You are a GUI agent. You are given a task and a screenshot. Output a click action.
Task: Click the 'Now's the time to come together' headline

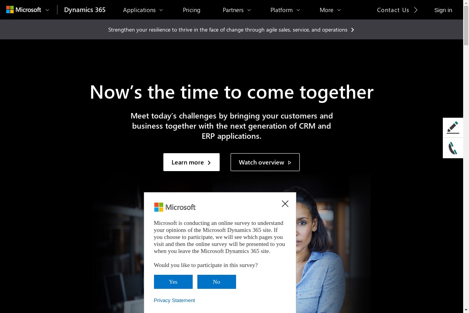[231, 92]
